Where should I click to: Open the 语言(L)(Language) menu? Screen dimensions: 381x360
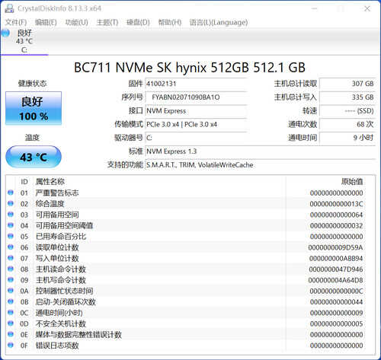click(219, 22)
